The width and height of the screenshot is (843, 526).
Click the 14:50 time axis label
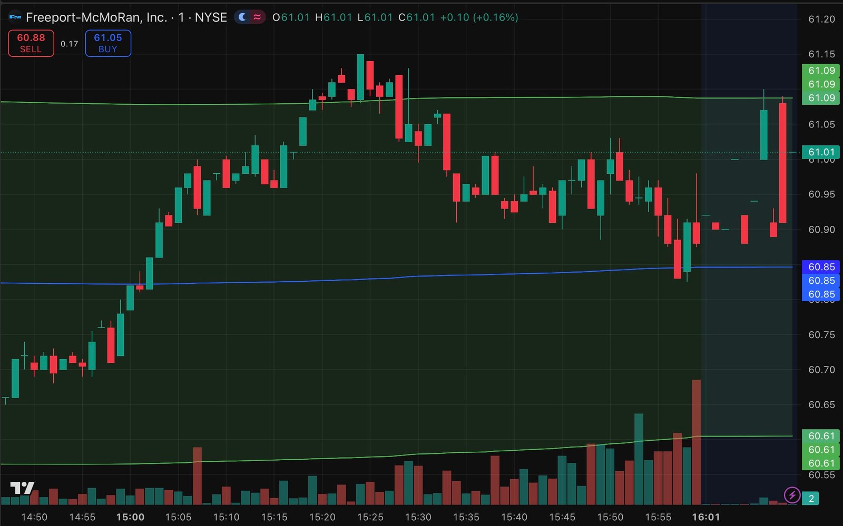click(34, 517)
